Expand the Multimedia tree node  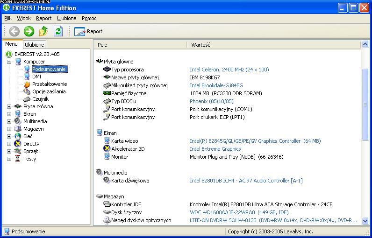[x=9, y=121]
